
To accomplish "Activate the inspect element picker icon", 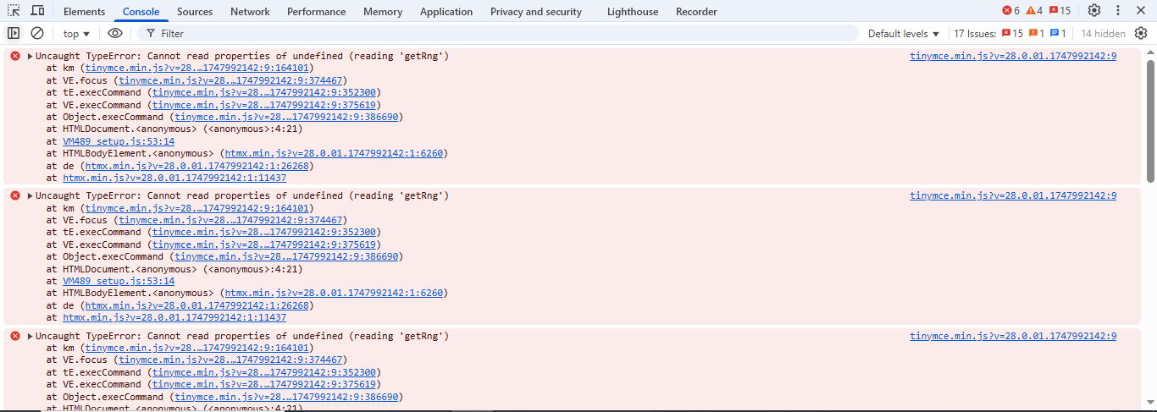I will (x=14, y=11).
